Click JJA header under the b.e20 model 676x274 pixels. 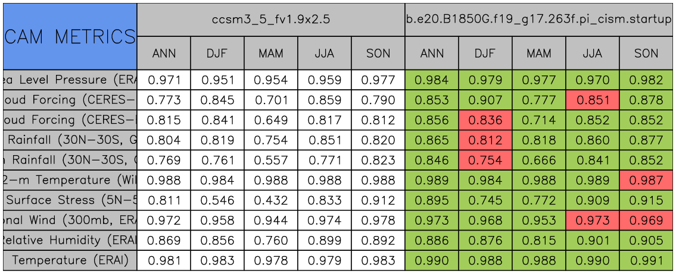click(592, 53)
